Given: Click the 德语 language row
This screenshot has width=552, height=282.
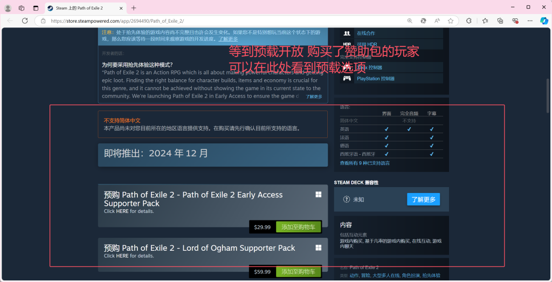Looking at the screenshot, I should (x=391, y=146).
